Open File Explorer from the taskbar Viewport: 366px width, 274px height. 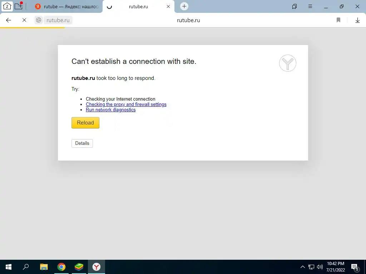click(44, 267)
